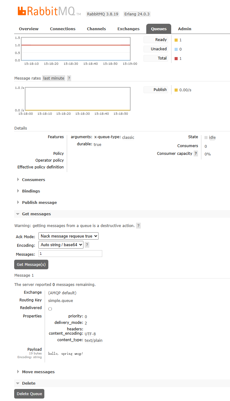This screenshot has width=230, height=401.
Task: Focus the Messages count input field
Action: pyautogui.click(x=70, y=254)
